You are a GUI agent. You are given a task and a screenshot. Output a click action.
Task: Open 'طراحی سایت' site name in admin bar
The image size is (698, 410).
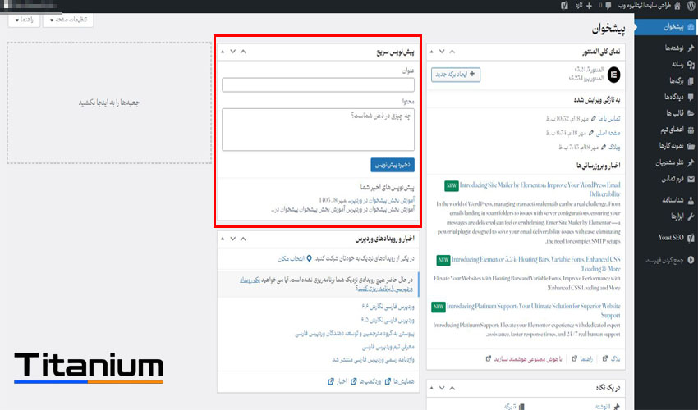(643, 6)
